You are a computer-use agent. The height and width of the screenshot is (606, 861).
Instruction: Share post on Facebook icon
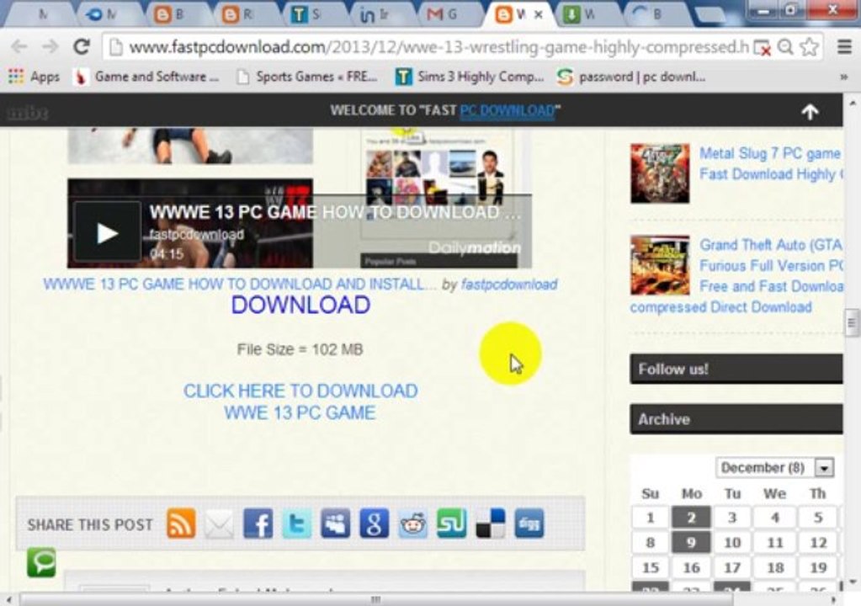coord(258,524)
